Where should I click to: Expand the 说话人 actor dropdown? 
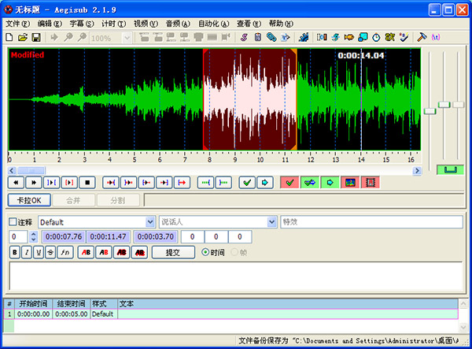[x=272, y=222]
